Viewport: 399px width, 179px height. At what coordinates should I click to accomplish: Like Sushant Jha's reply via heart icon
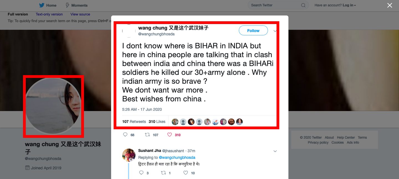pyautogui.click(x=186, y=173)
